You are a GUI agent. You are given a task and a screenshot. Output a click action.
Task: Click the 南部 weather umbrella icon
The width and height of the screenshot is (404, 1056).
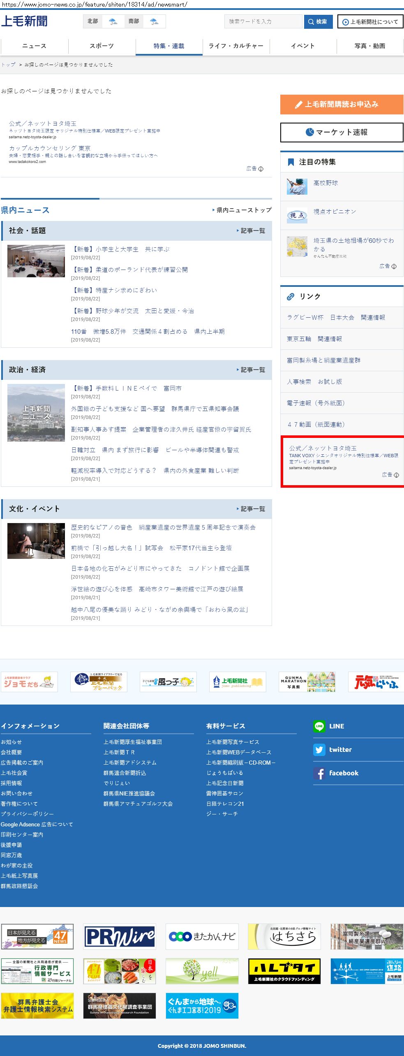[154, 21]
